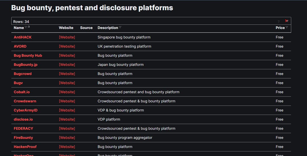Open the Name column filter icon
Image resolution: width=307 pixels, height=156 pixels.
coord(26,27)
